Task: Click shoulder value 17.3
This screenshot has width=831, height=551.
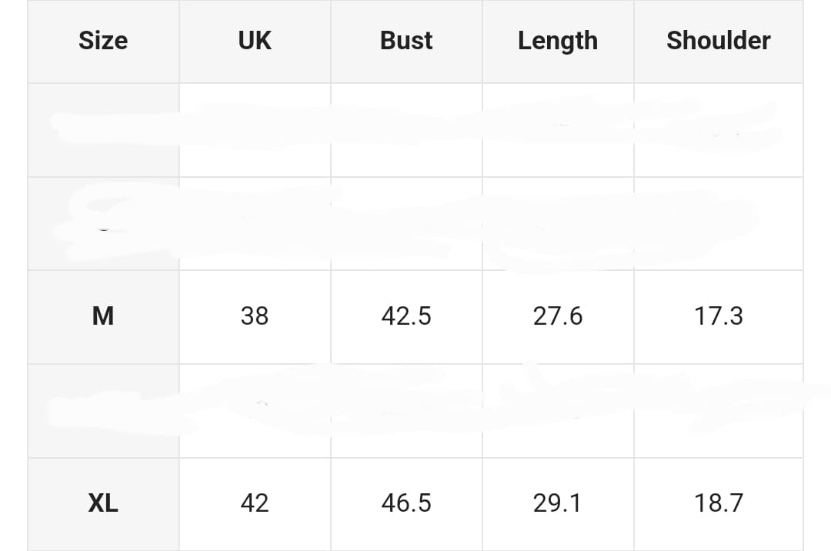Action: click(719, 316)
